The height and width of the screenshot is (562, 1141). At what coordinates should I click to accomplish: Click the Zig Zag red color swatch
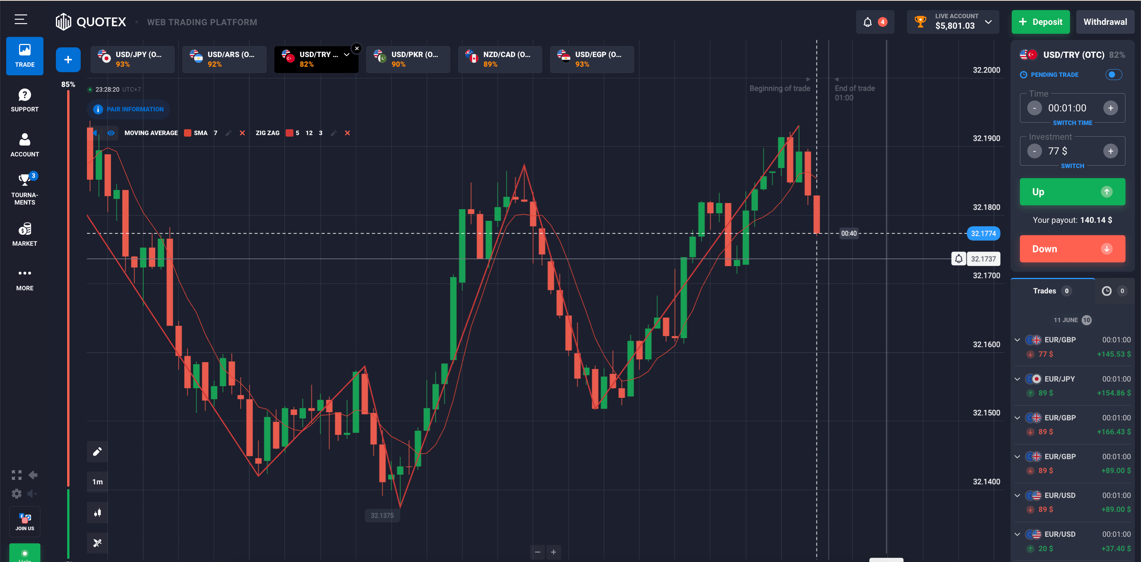click(289, 133)
